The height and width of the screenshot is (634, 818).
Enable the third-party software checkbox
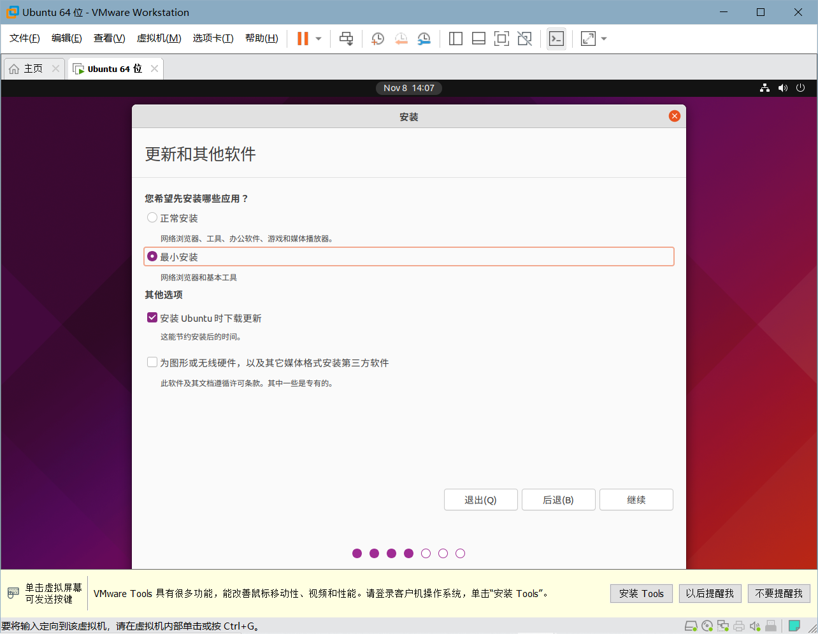152,362
